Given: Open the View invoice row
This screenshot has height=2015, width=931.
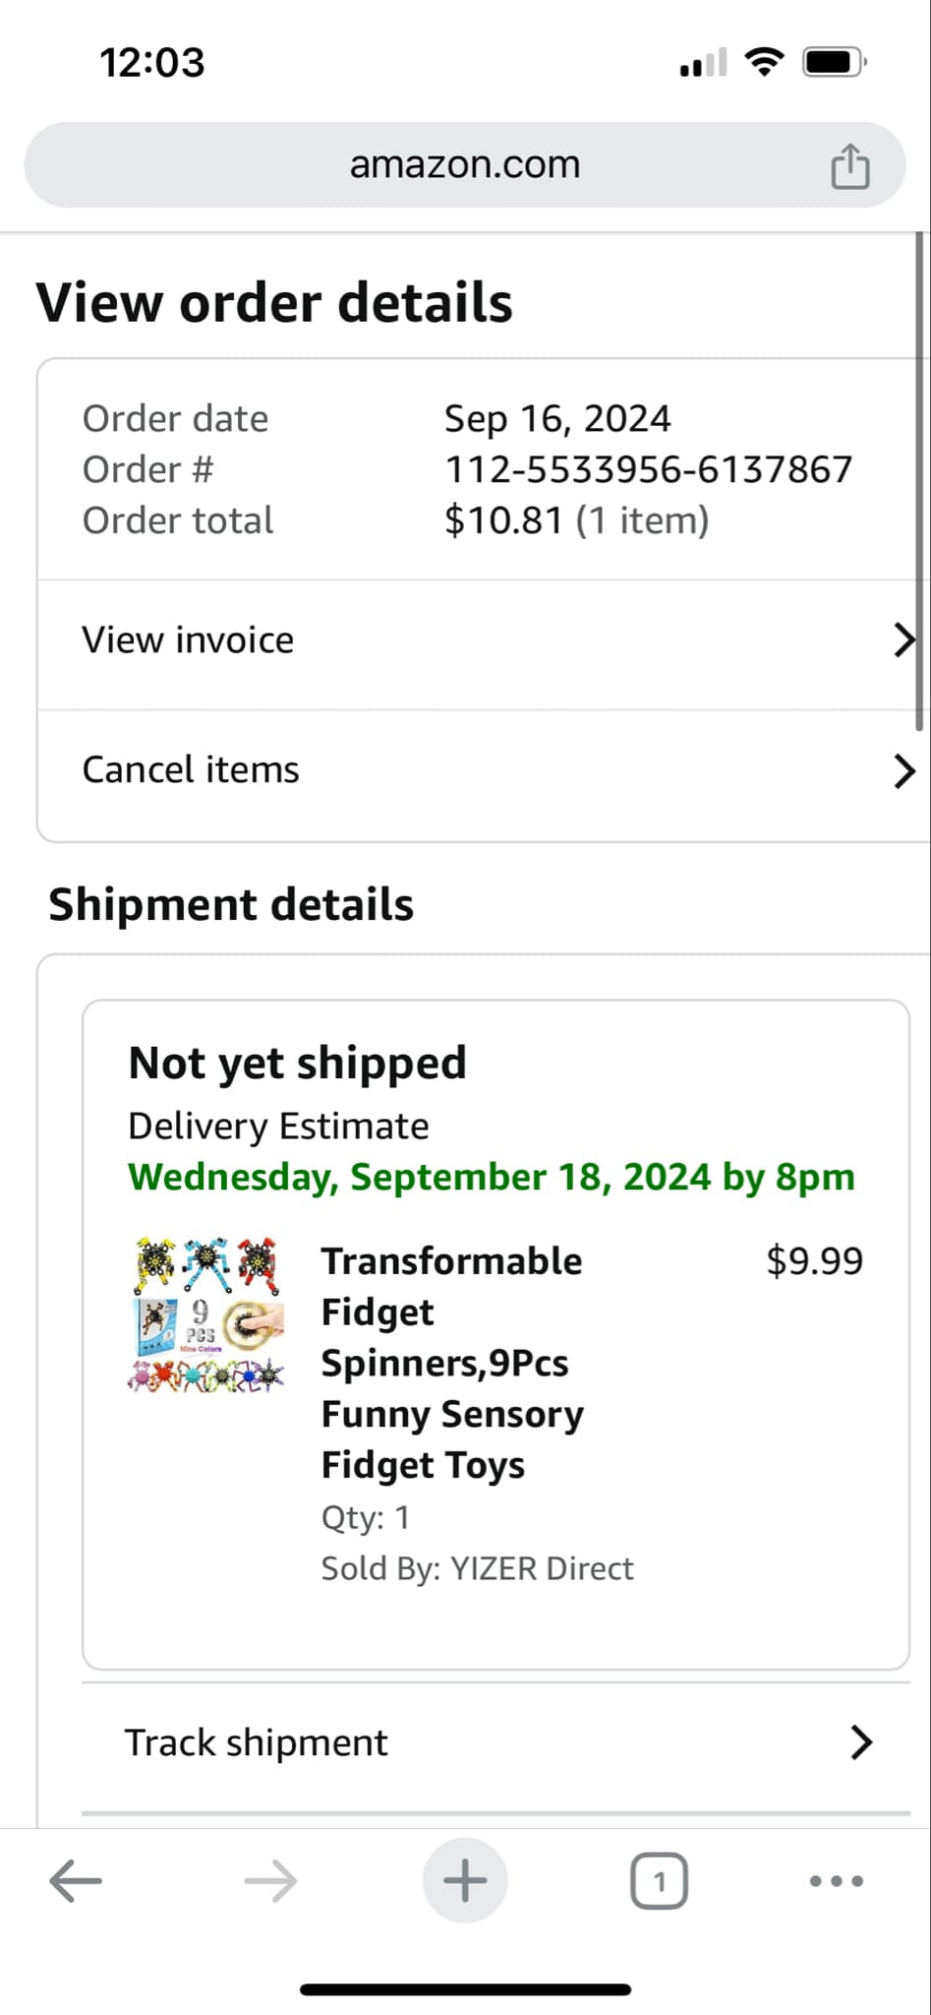Looking at the screenshot, I should (188, 641).
